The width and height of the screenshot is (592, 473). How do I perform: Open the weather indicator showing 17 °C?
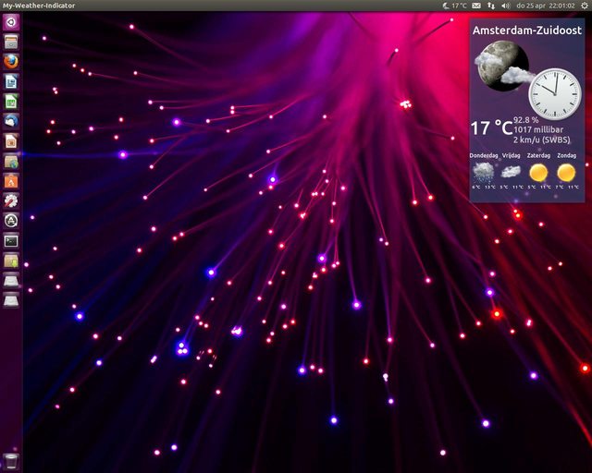tap(455, 6)
